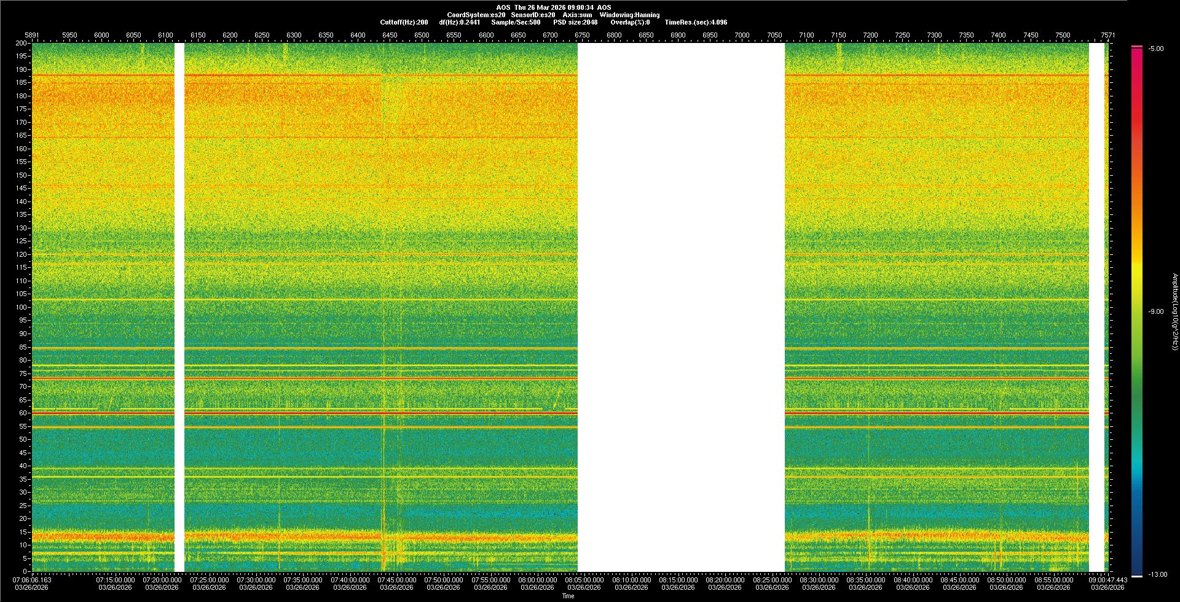1180x602 pixels.
Task: Click the -5.00 colorbar maximum label
Action: point(1156,49)
